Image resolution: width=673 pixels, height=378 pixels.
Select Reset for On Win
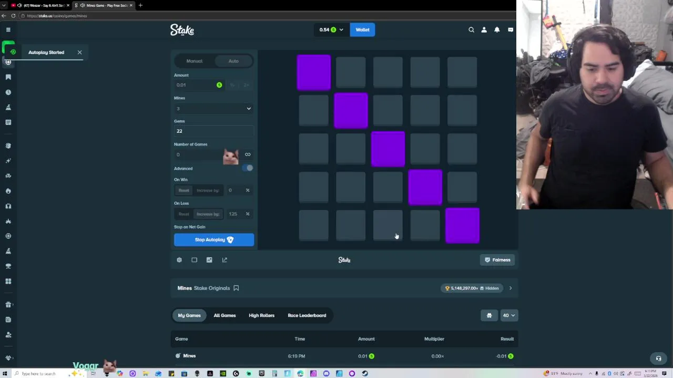pos(183,190)
